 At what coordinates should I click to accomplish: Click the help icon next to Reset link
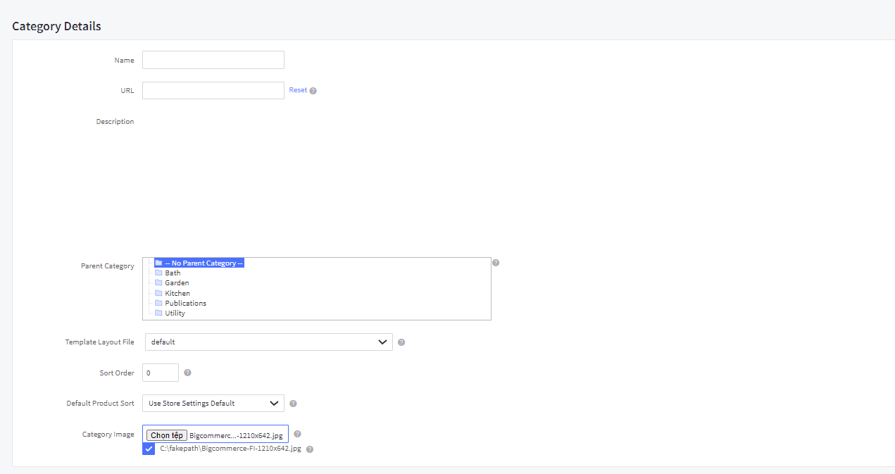pyautogui.click(x=313, y=91)
